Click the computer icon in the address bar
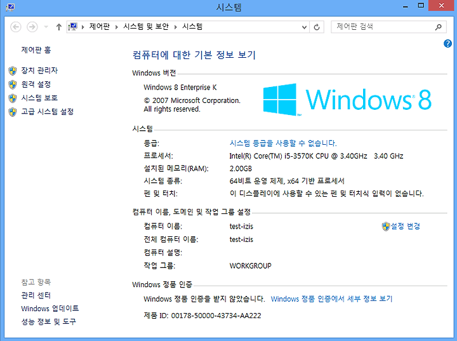This screenshot has height=341, width=457. (x=72, y=27)
